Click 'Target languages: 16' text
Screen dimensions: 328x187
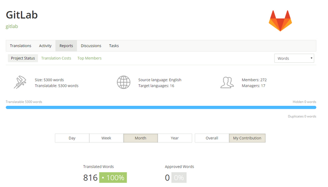click(x=156, y=86)
